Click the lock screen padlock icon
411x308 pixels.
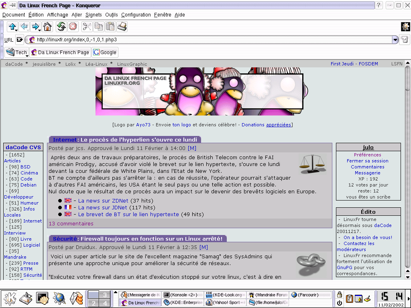[340, 294]
